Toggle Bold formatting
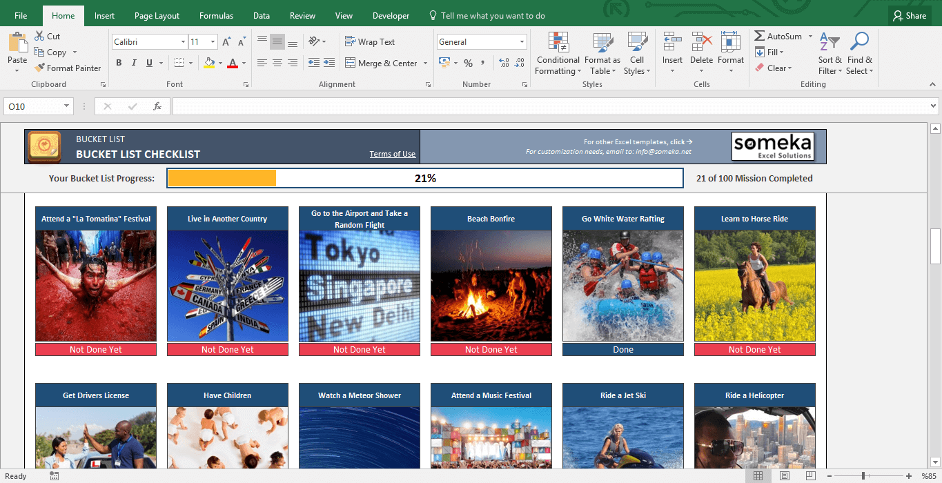The image size is (942, 483). click(119, 63)
